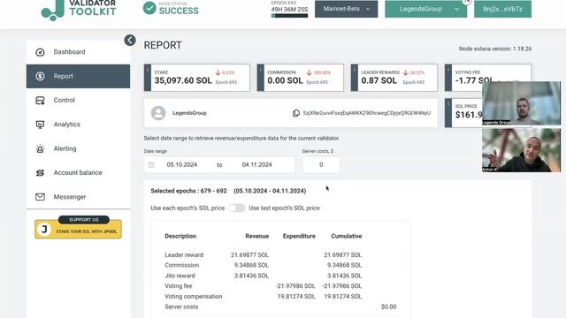Click the Description column header
The image size is (566, 318).
click(x=180, y=236)
